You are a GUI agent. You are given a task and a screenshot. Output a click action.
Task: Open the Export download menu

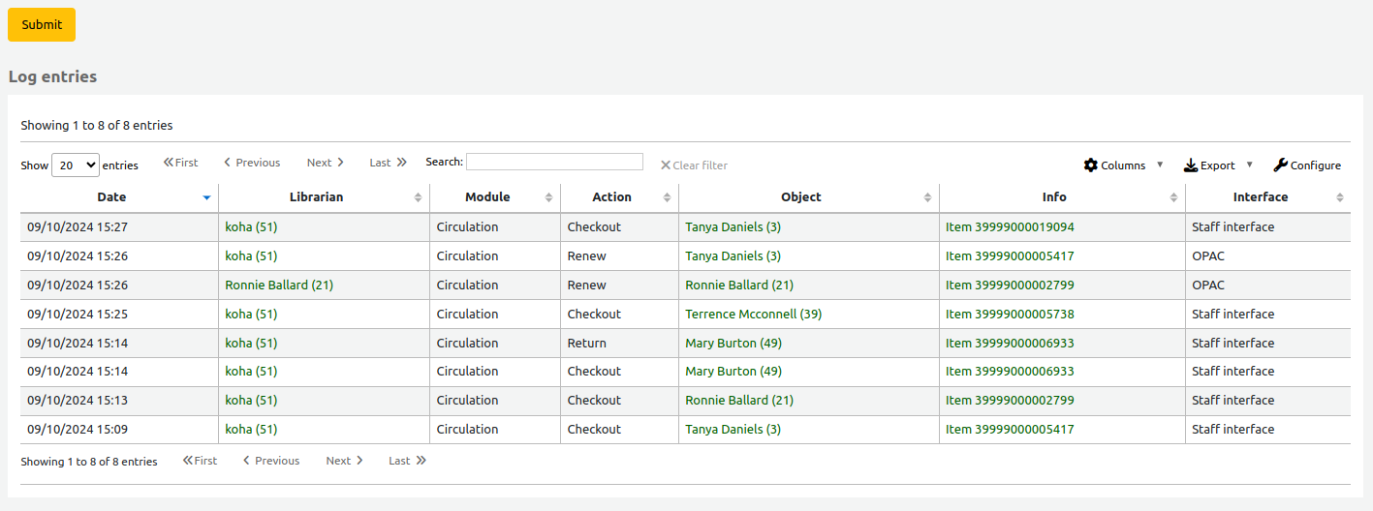pos(1191,165)
